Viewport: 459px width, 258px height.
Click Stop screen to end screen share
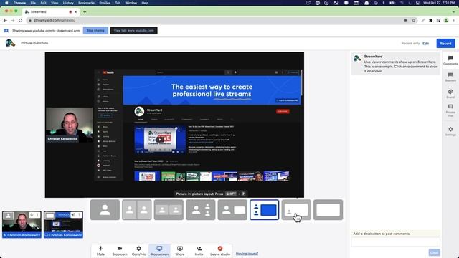click(159, 251)
